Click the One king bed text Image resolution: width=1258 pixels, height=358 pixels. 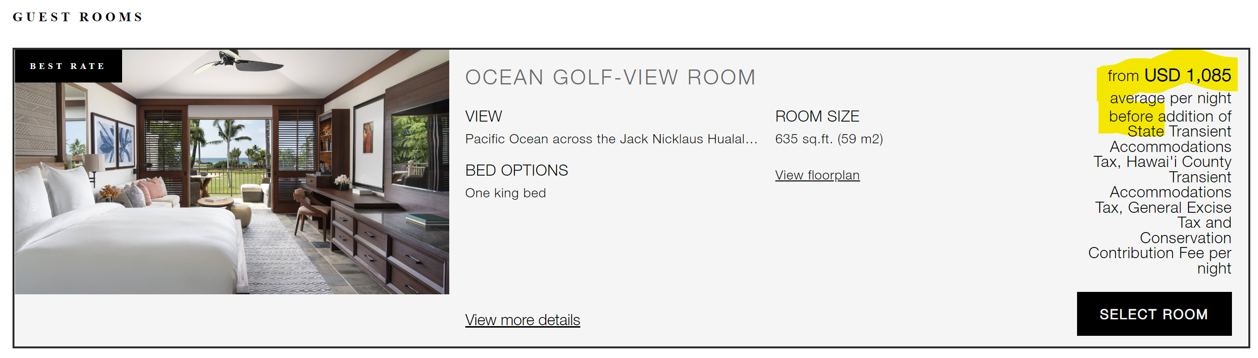pos(505,193)
